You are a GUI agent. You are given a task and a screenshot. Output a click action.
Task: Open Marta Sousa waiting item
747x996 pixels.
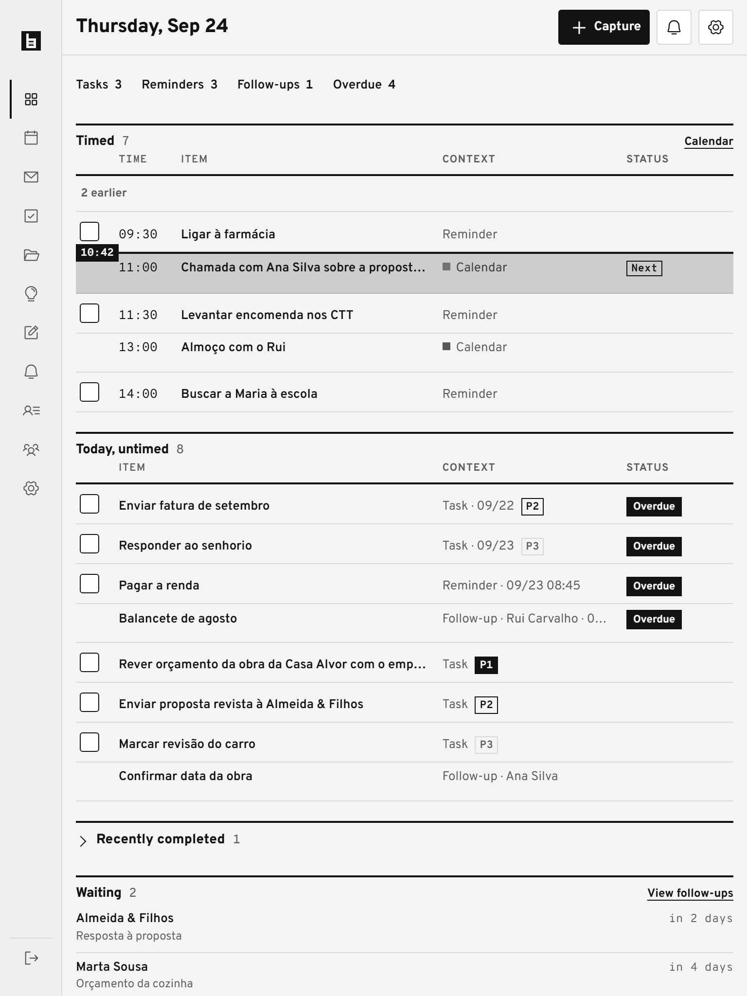coord(405,975)
